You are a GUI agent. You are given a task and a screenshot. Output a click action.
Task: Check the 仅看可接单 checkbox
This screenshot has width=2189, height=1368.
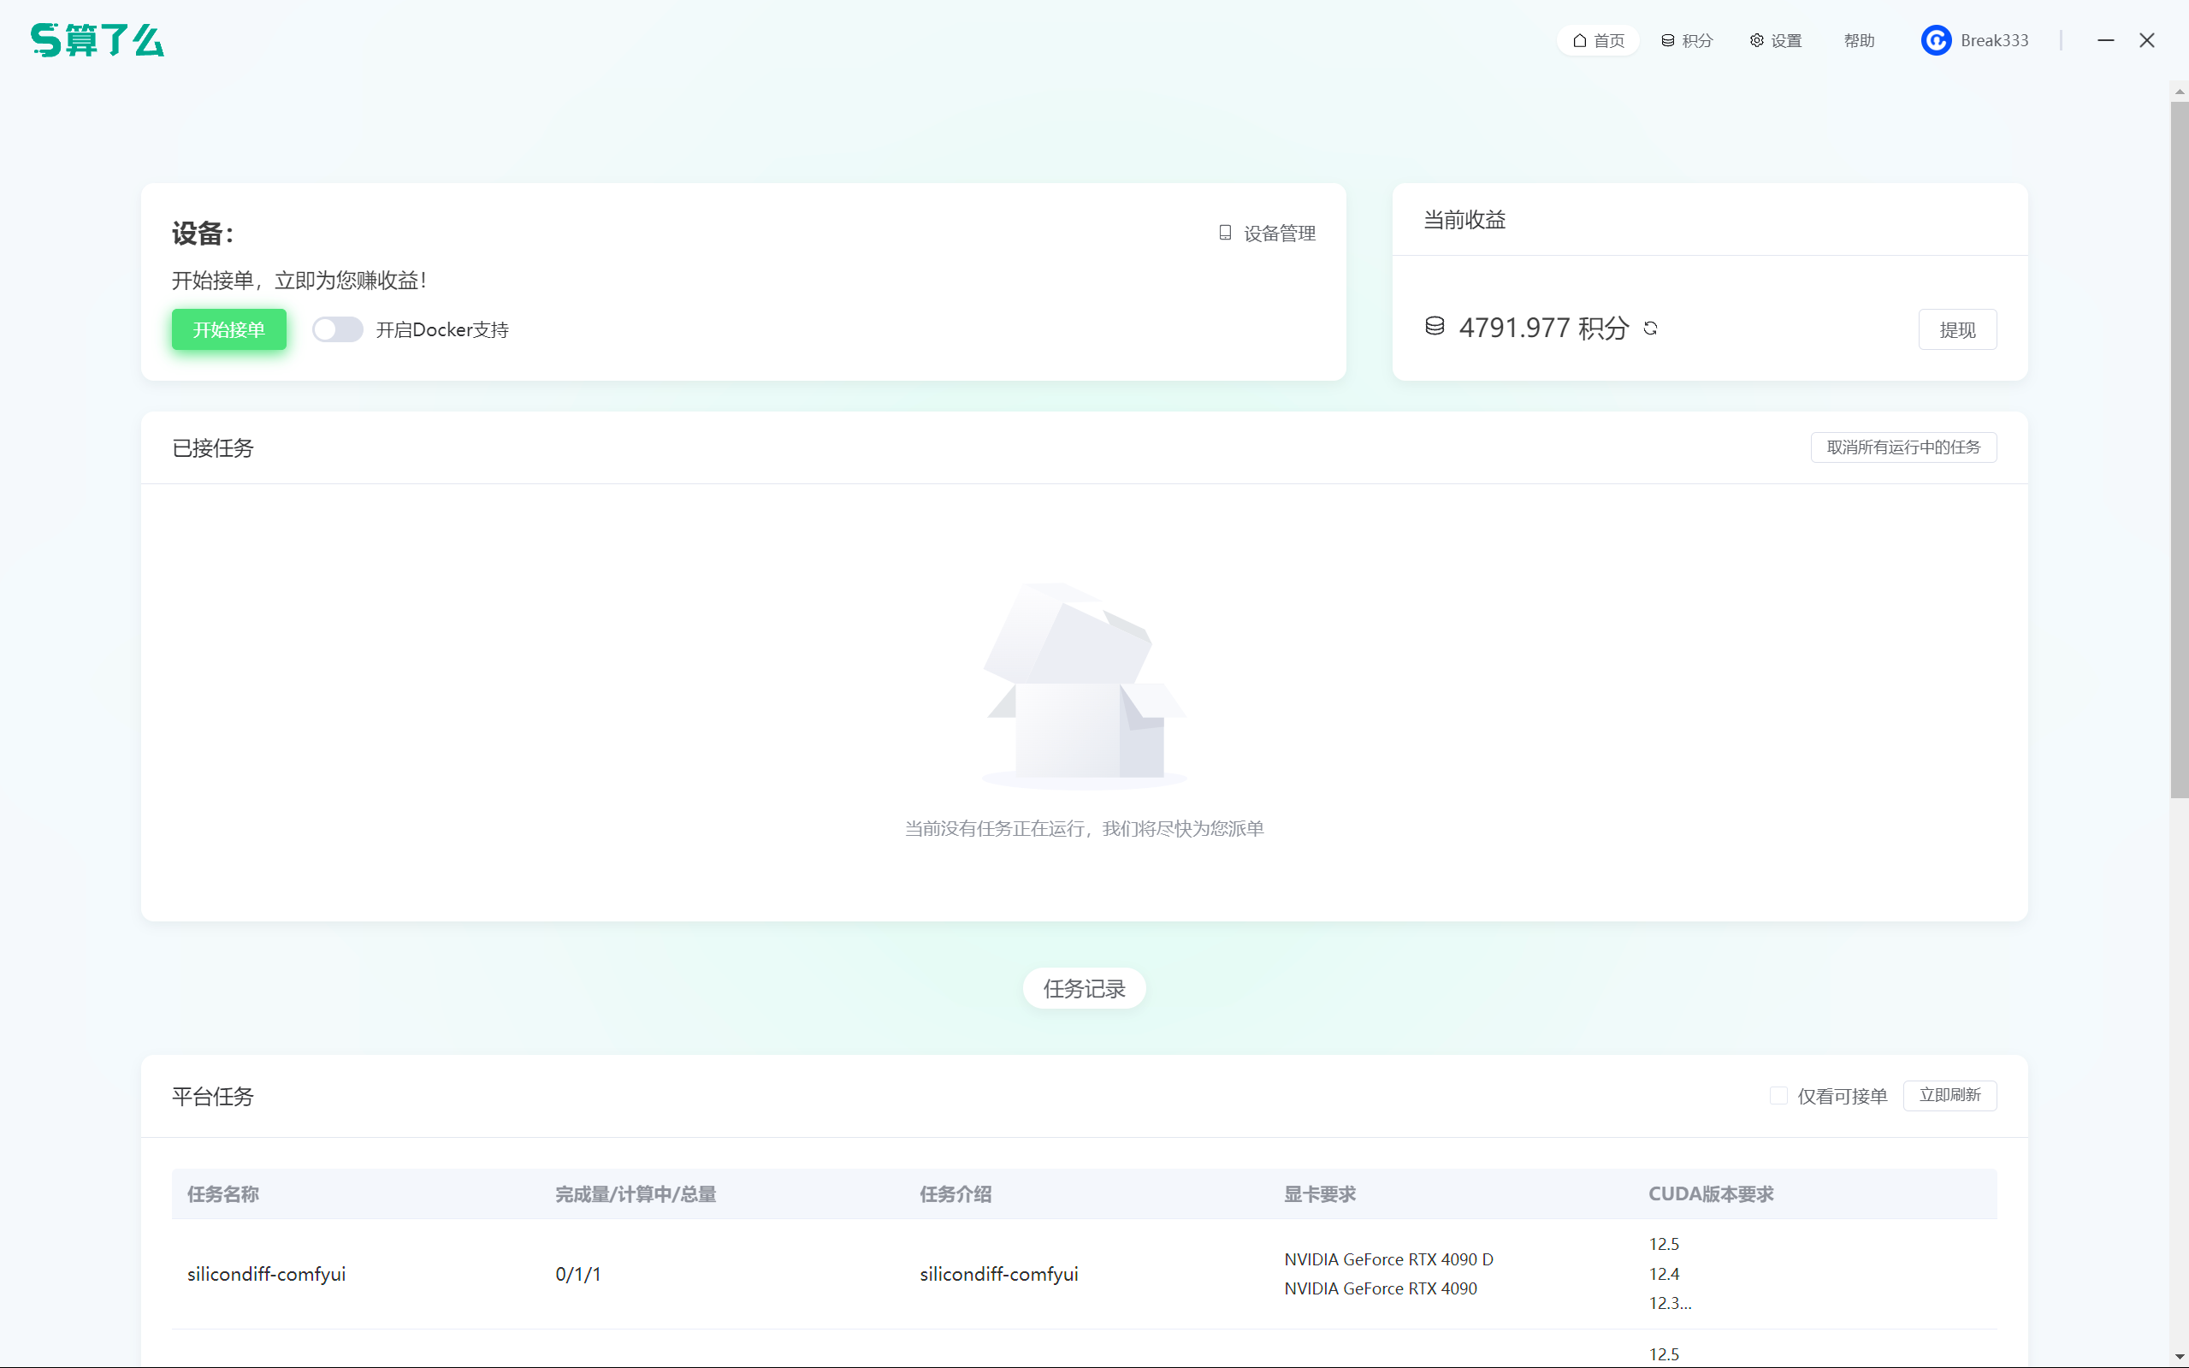tap(1778, 1096)
